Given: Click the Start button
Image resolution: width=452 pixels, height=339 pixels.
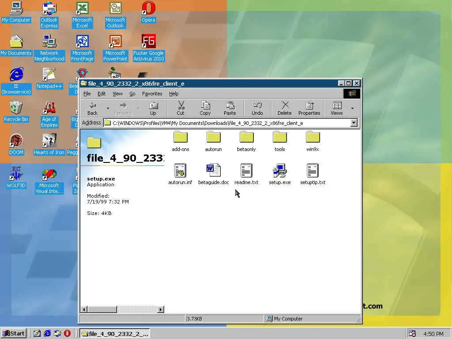Looking at the screenshot, I should [14, 334].
